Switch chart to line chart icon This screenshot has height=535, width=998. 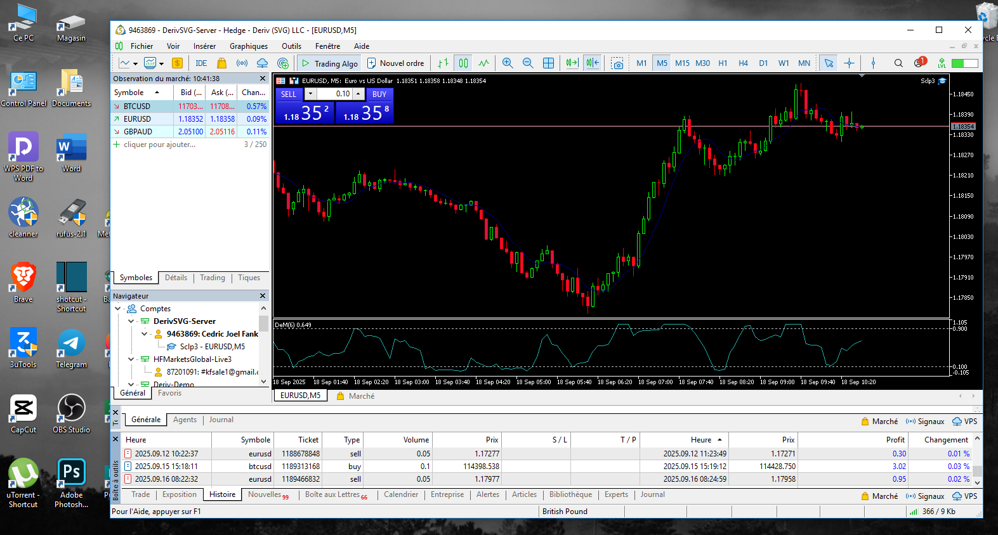(x=484, y=63)
